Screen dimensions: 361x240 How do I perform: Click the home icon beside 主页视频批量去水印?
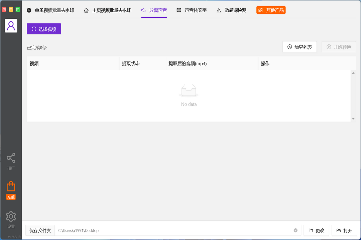pyautogui.click(x=87, y=10)
